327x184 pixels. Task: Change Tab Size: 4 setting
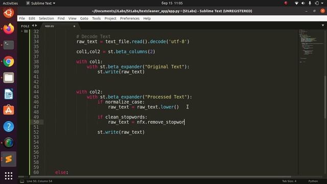coord(289,181)
